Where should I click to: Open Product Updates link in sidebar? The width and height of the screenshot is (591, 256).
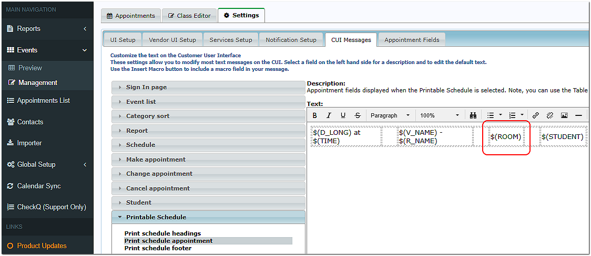pyautogui.click(x=42, y=246)
